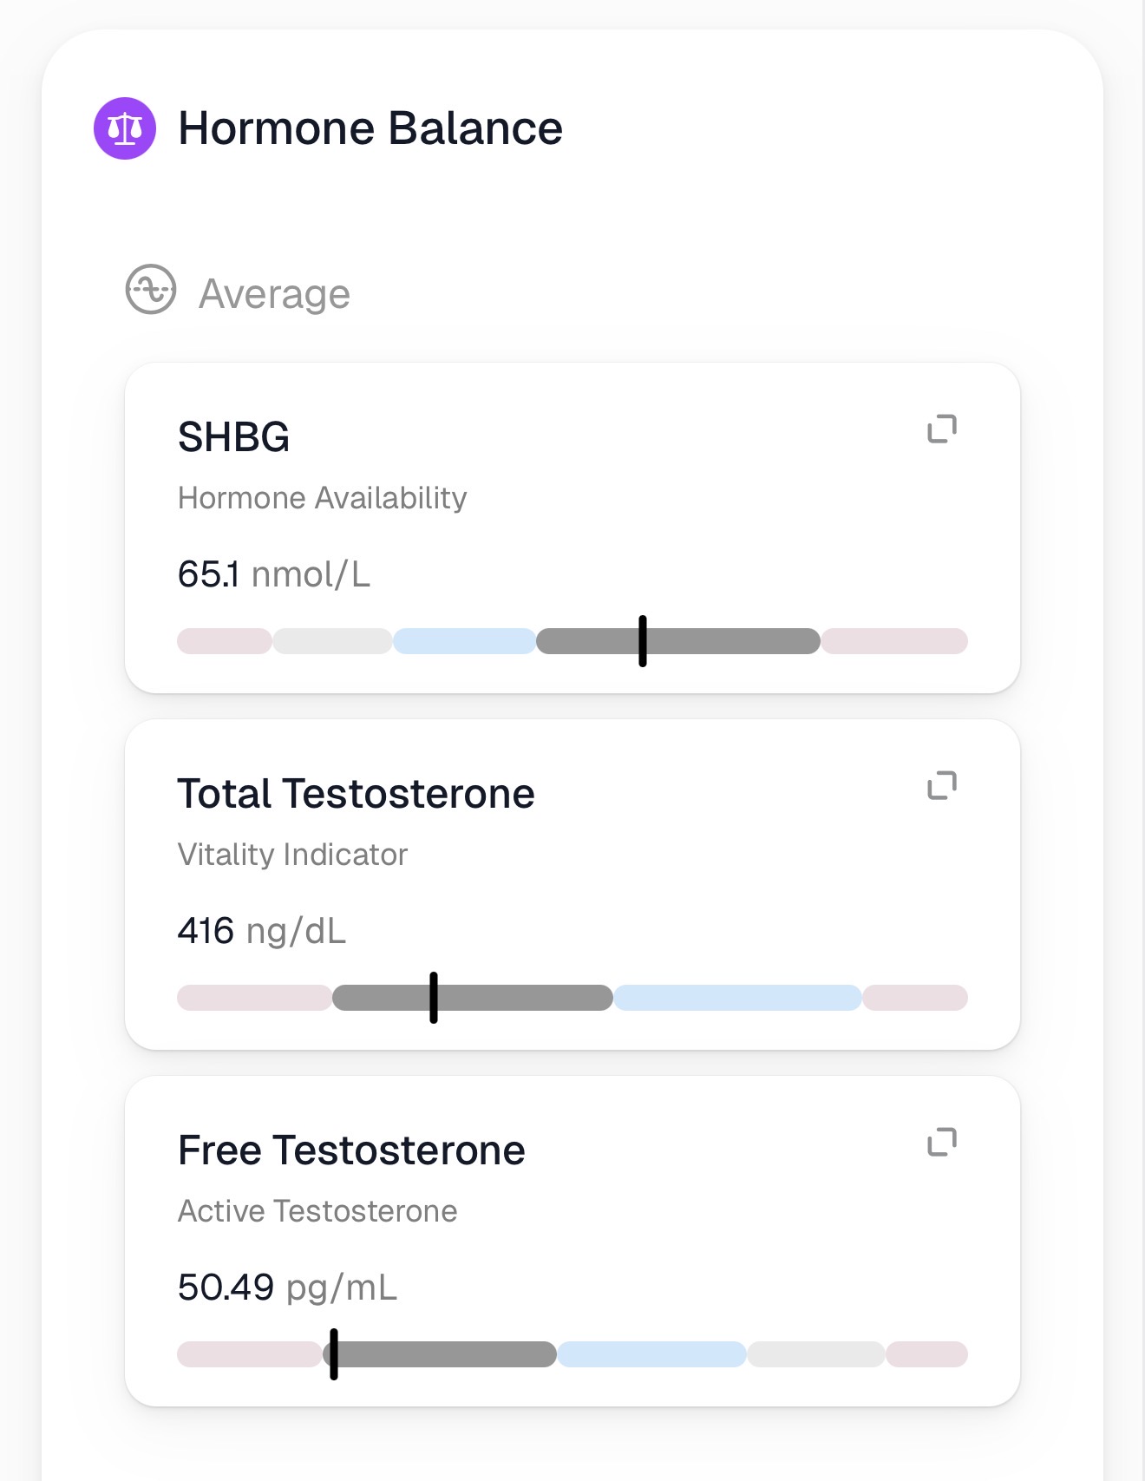The image size is (1145, 1481).
Task: Click the 65.1 nmol/L value
Action: tap(274, 574)
